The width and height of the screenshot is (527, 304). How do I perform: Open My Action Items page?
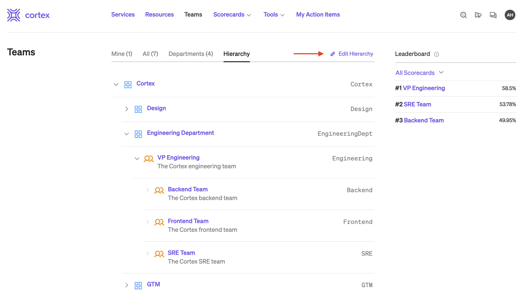(318, 15)
